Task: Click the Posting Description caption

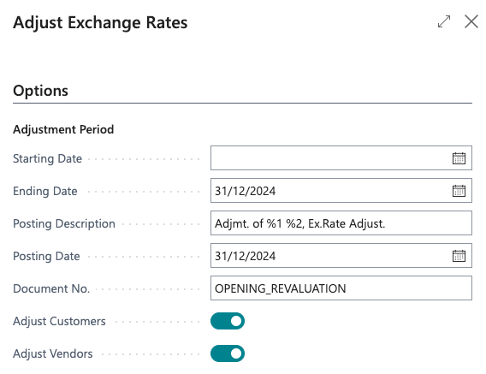Action: [x=64, y=223]
